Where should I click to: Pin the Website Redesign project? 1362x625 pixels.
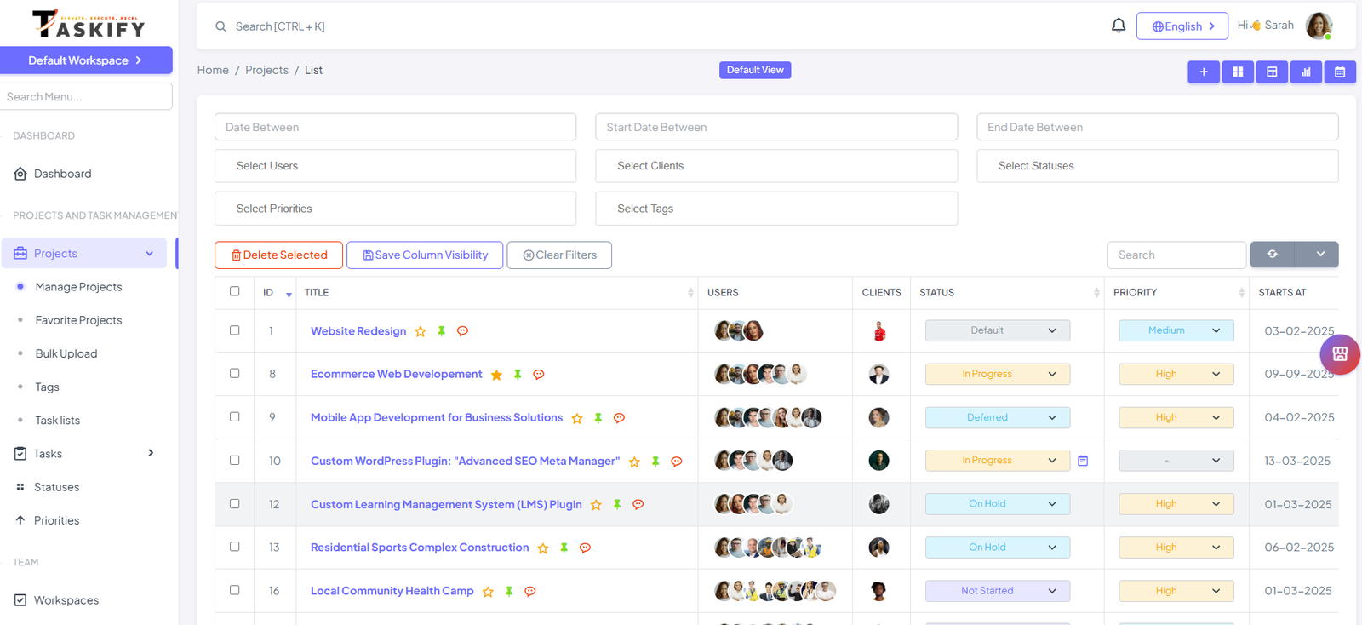(442, 331)
